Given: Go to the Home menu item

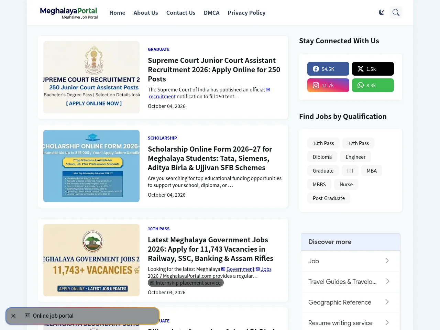Looking at the screenshot, I should (x=117, y=13).
